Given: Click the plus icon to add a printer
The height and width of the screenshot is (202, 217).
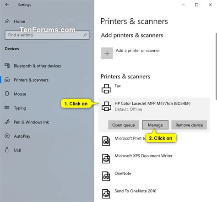Looking at the screenshot, I should pos(107,53).
